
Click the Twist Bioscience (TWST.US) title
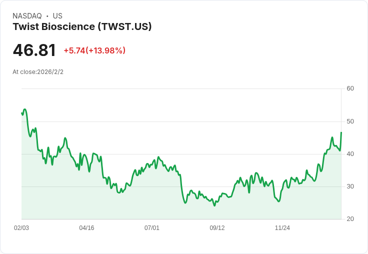[x=82, y=26]
